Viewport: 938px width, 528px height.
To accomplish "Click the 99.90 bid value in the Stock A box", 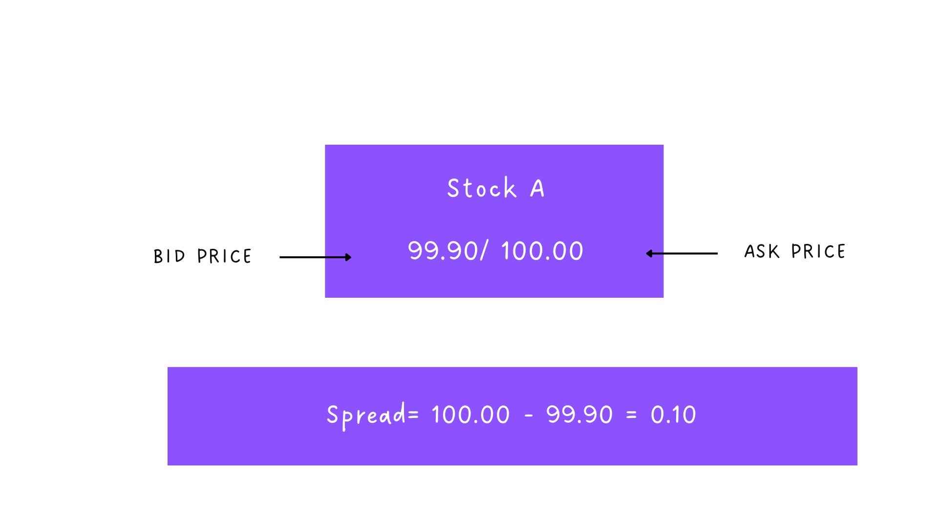I will coord(443,251).
